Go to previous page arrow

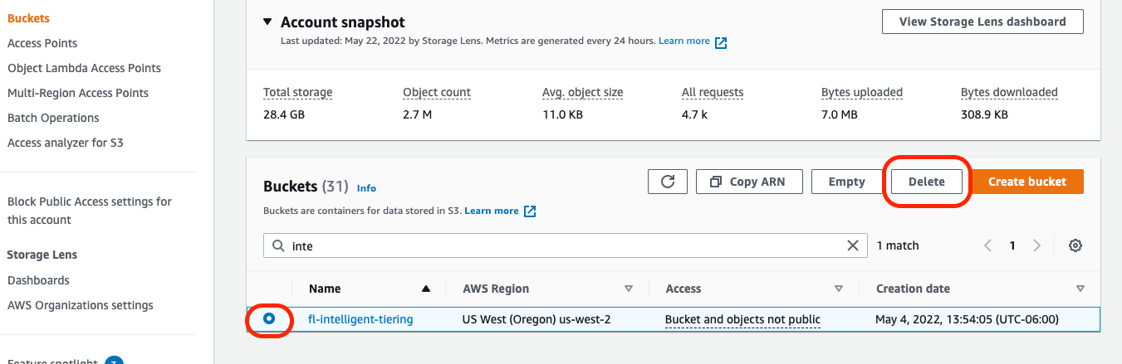(987, 245)
